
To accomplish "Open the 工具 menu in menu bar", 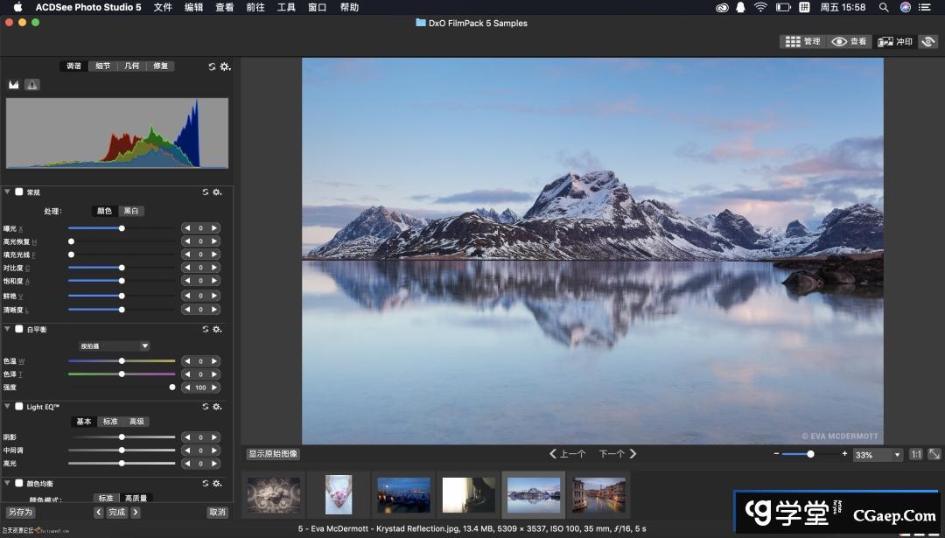I will click(x=286, y=8).
